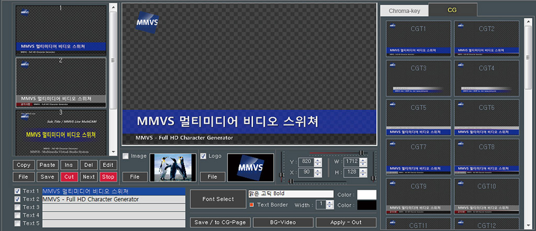This screenshot has height=231, width=536.
Task: Toggle the Text Border indicator
Action: click(252, 204)
